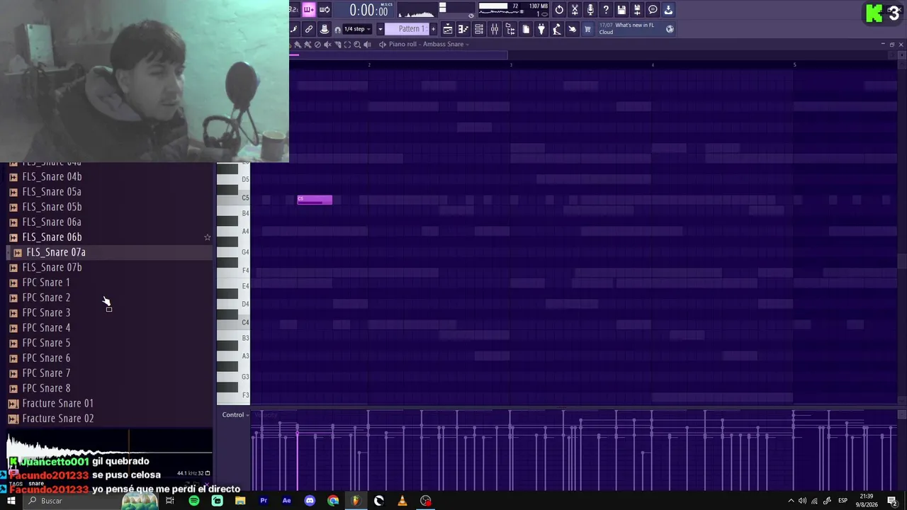Open the Windows Start menu
This screenshot has width=907, height=510.
[x=11, y=501]
